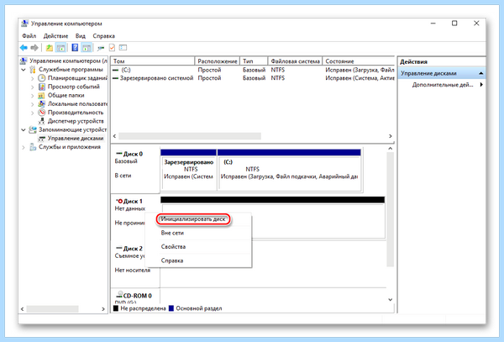Click the Запоминающие устройства icon

[33, 130]
